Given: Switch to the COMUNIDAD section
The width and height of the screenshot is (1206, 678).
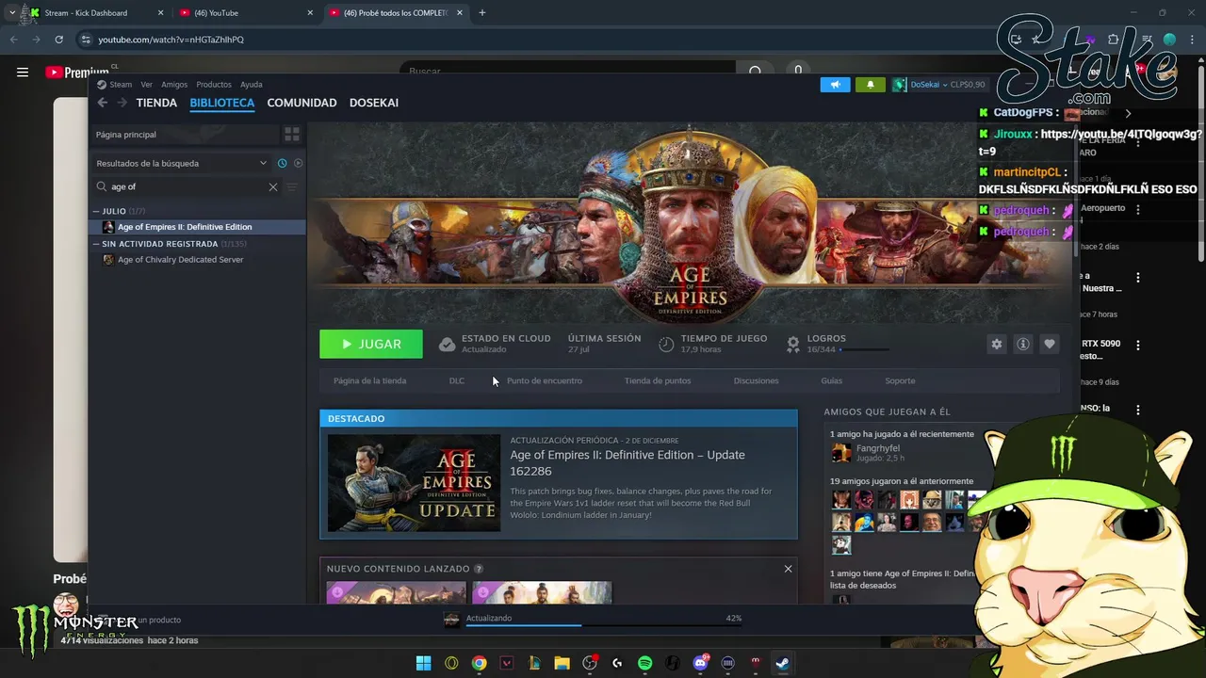Looking at the screenshot, I should [301, 103].
